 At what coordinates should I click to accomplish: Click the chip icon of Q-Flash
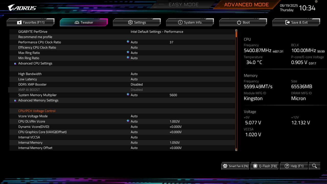[x=255, y=166]
